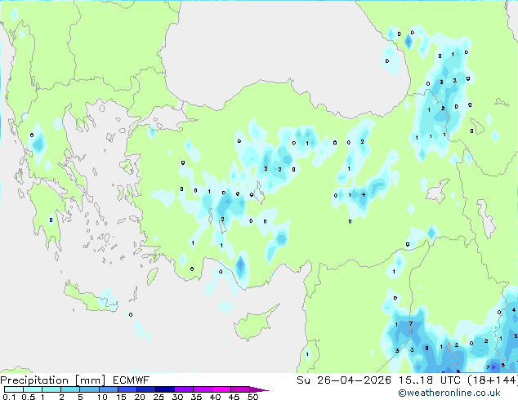This screenshot has width=518, height=400.
Task: Click the '0.1' legend scale label
Action: (9, 397)
